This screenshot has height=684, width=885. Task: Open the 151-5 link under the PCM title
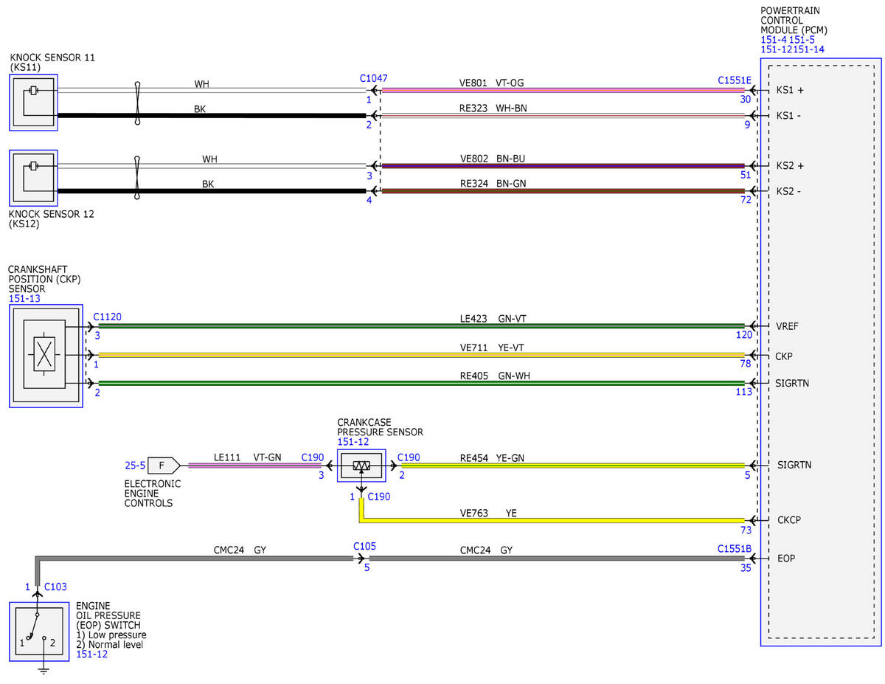[x=802, y=40]
